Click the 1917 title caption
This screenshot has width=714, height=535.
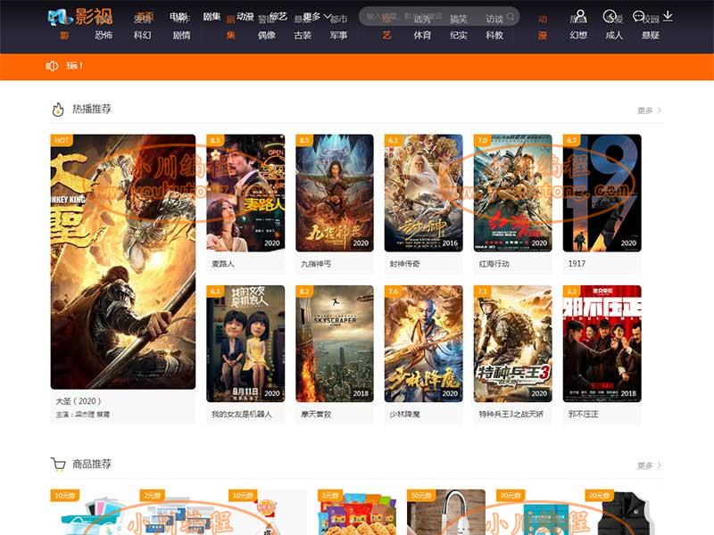(577, 264)
